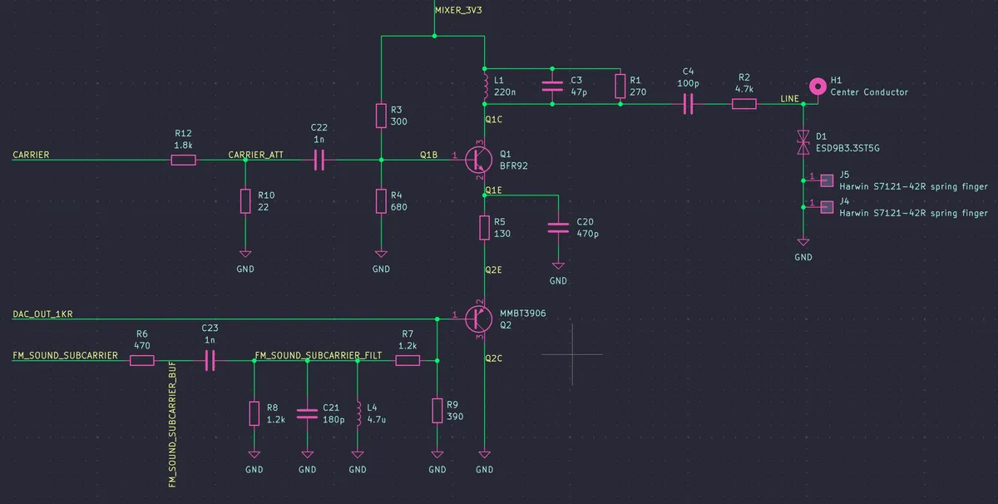Click the ESD9B3.3ST5G part number text
Screen dimensions: 998x504
[x=849, y=148]
